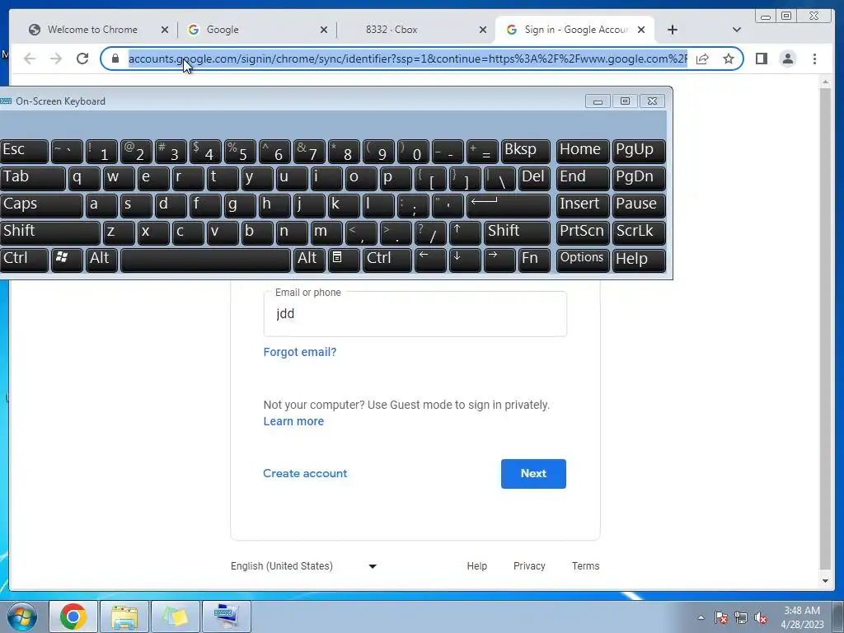Toggle the left Shift key
844x633 pixels.
click(50, 232)
